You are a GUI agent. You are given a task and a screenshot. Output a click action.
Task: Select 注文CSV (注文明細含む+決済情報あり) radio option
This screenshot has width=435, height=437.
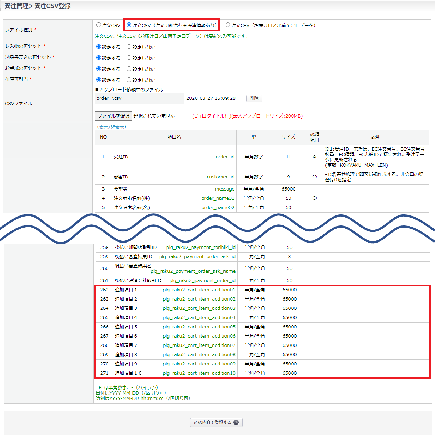(x=129, y=25)
